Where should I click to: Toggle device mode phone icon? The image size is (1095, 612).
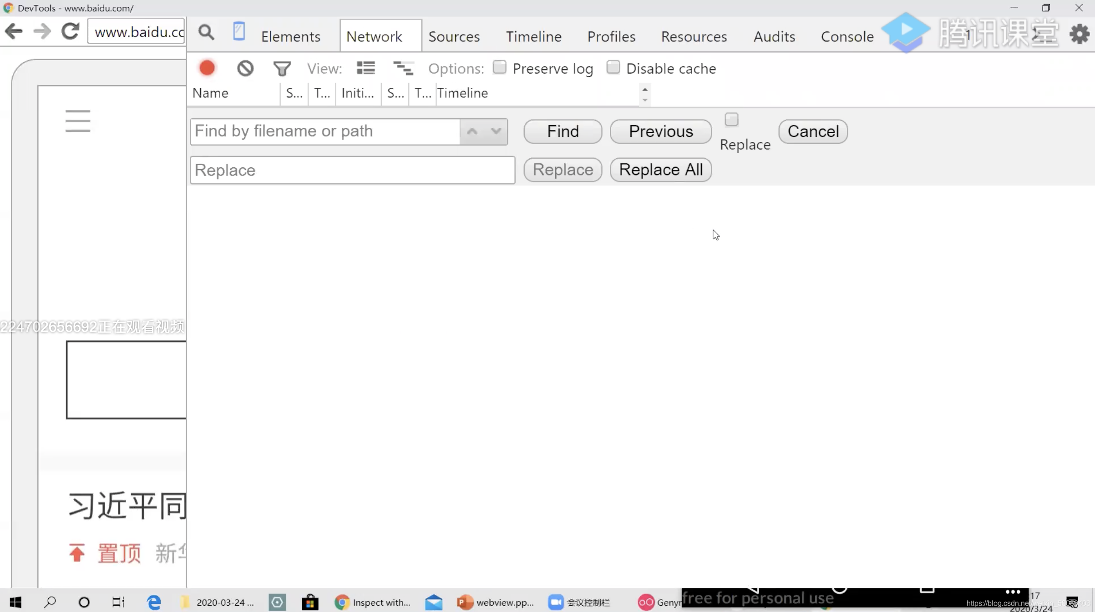point(239,32)
